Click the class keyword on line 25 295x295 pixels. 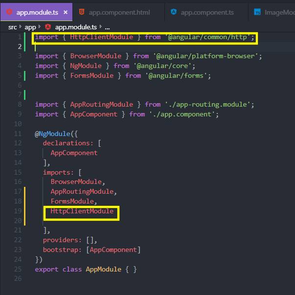pos(72,270)
